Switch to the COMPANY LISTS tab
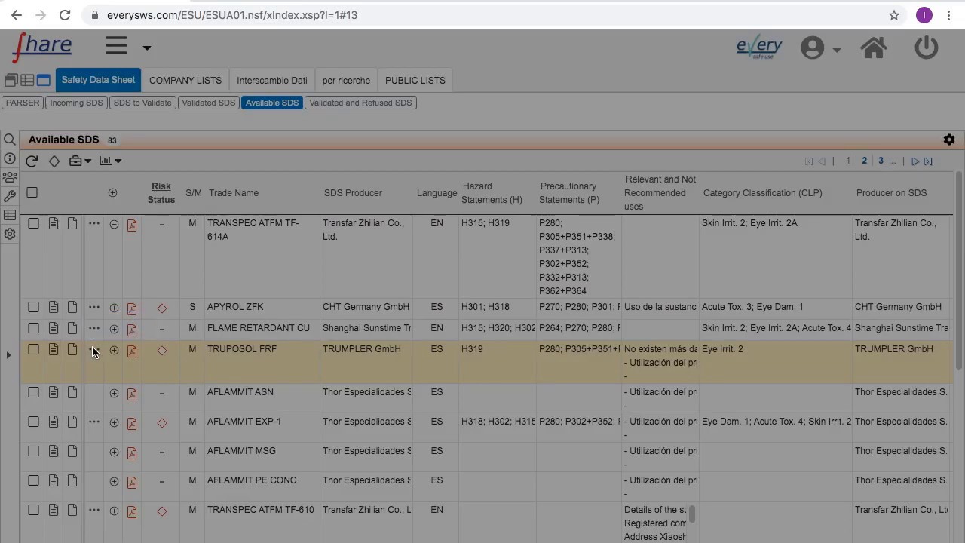 [x=185, y=80]
